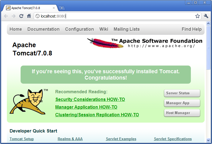Open the Tomcat Setup link
This screenshot has height=144, width=212.
pyautogui.click(x=22, y=139)
